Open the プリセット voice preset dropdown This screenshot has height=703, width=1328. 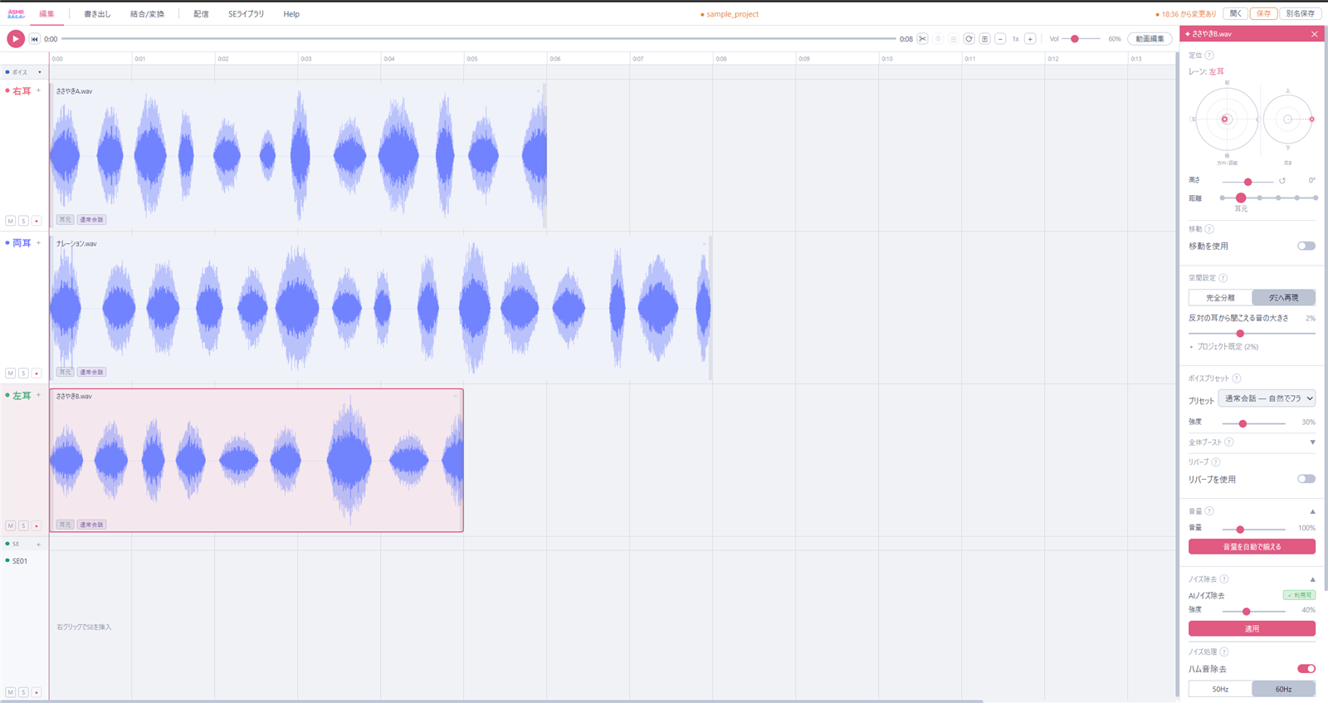tap(1267, 398)
